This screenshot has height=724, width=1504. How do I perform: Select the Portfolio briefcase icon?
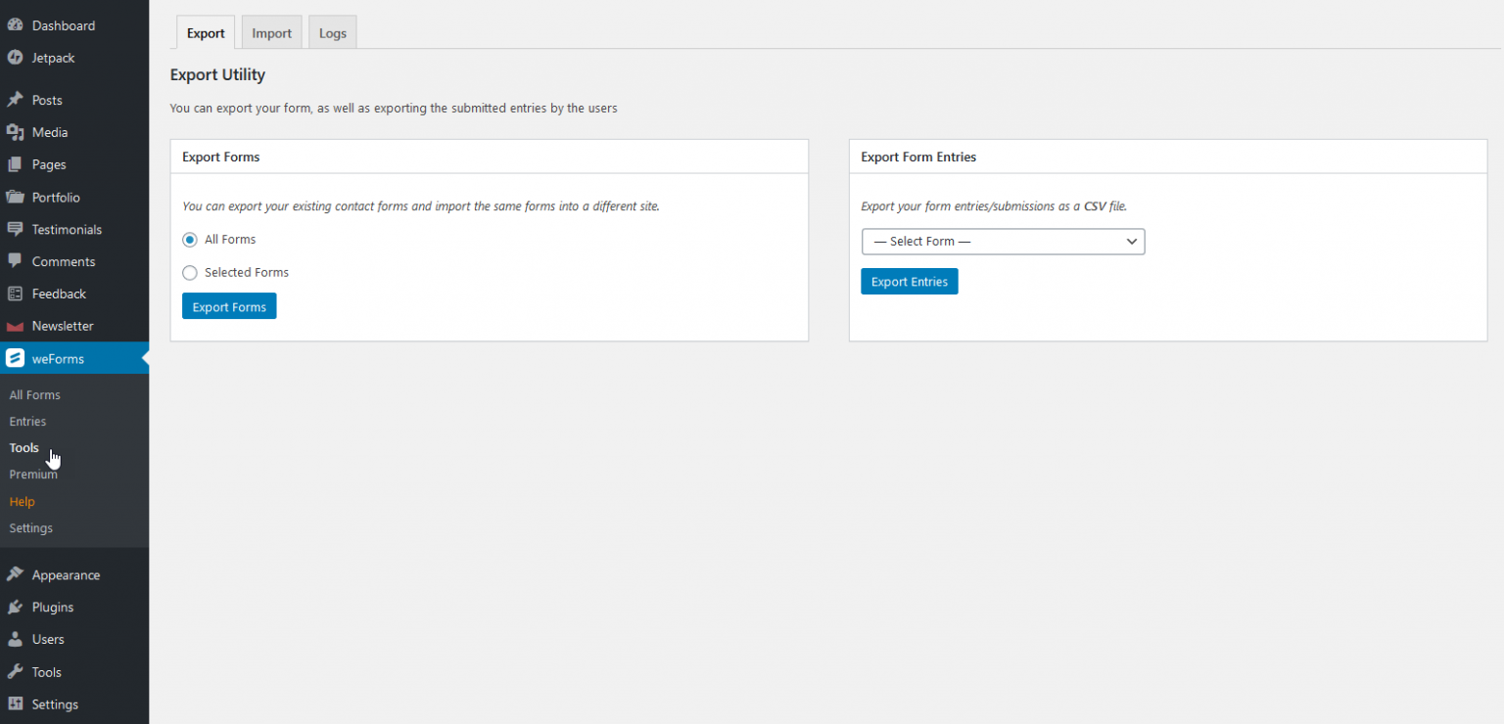16,197
